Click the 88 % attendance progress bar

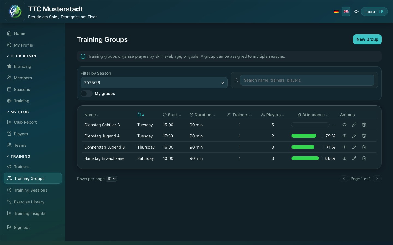(x=307, y=158)
